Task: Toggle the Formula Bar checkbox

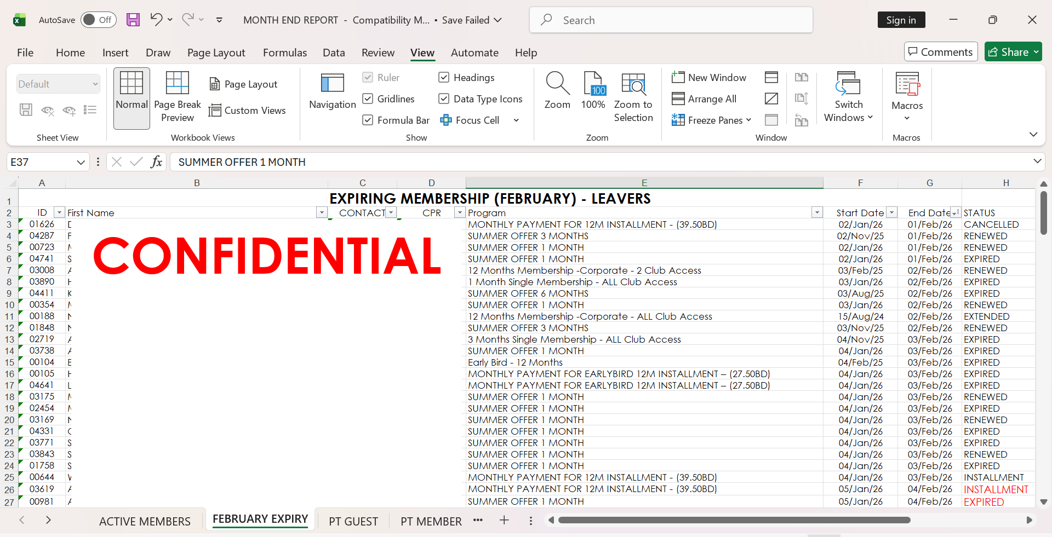Action: tap(368, 120)
